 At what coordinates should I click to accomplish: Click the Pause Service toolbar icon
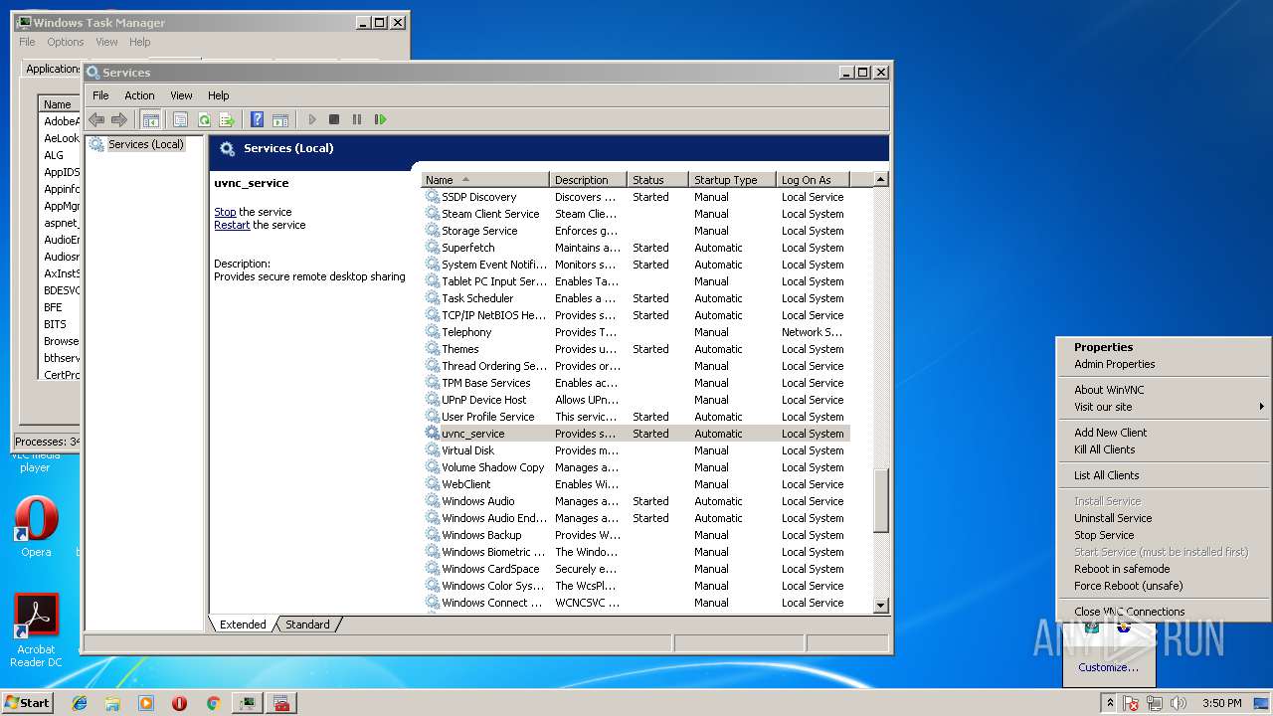tap(357, 119)
